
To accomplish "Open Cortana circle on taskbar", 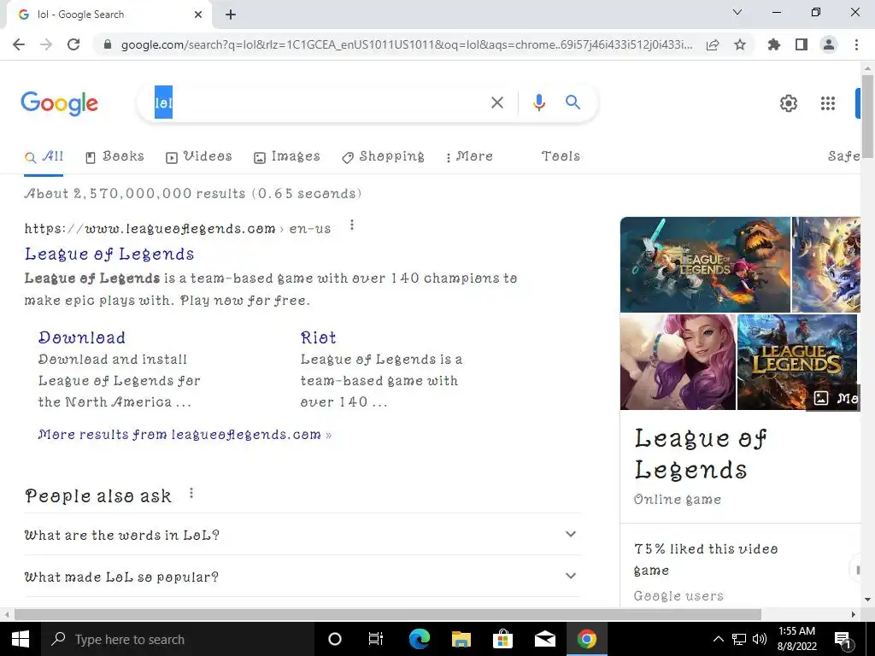I will point(335,639).
